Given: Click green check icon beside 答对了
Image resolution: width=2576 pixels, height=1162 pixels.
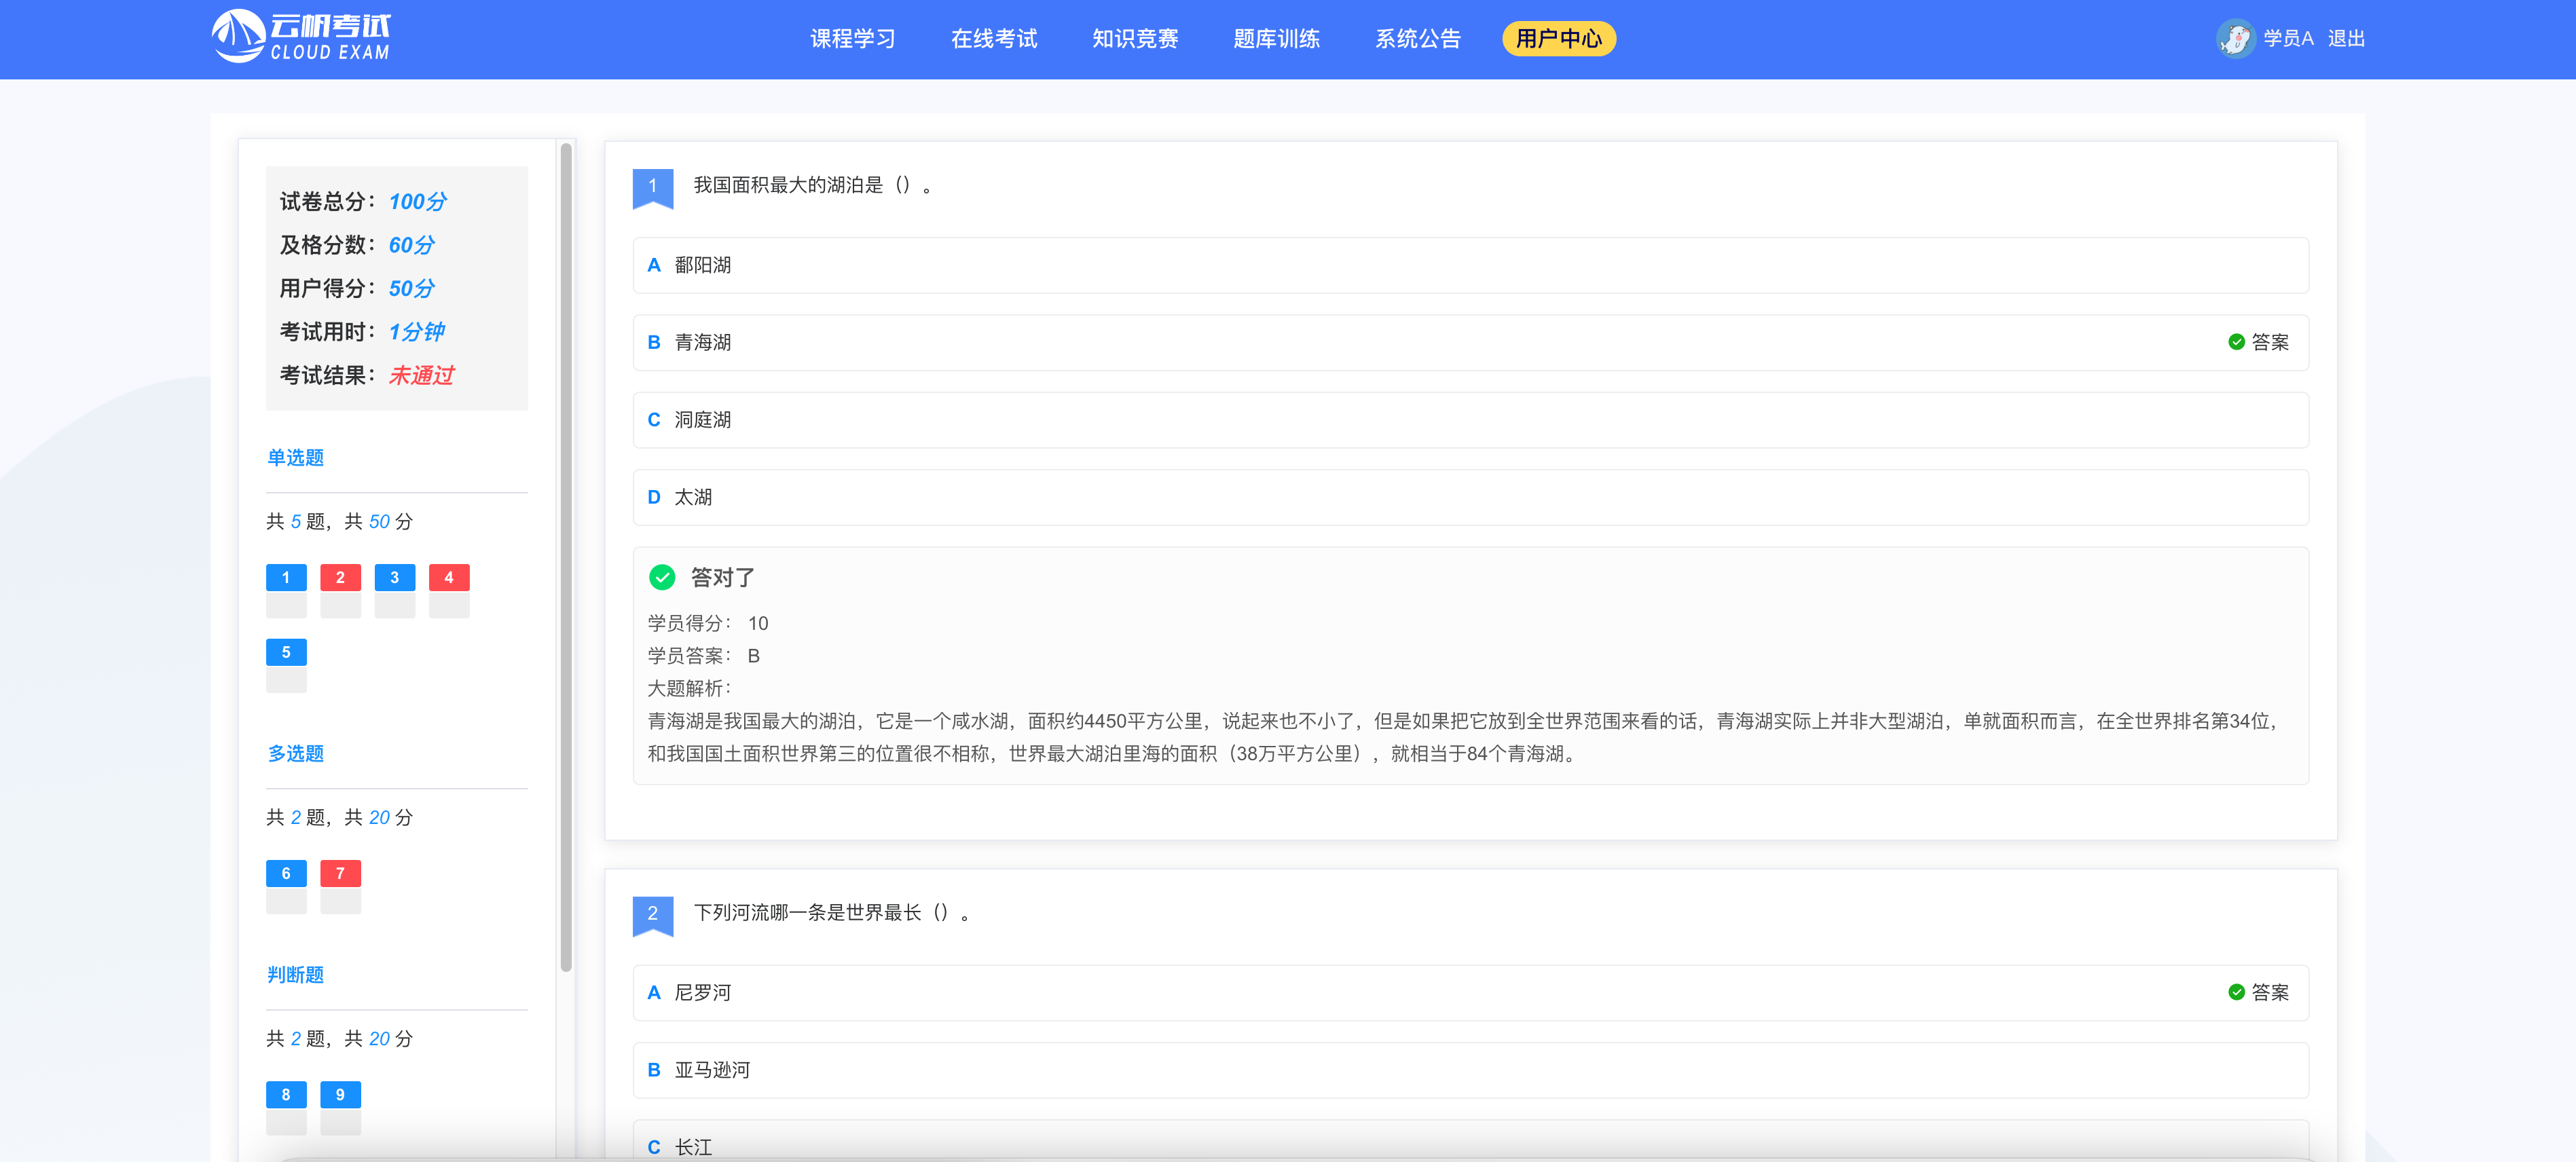Looking at the screenshot, I should [x=662, y=577].
